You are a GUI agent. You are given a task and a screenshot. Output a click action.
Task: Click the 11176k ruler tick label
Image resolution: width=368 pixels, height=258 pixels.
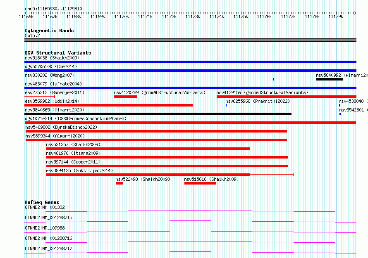click(x=264, y=17)
